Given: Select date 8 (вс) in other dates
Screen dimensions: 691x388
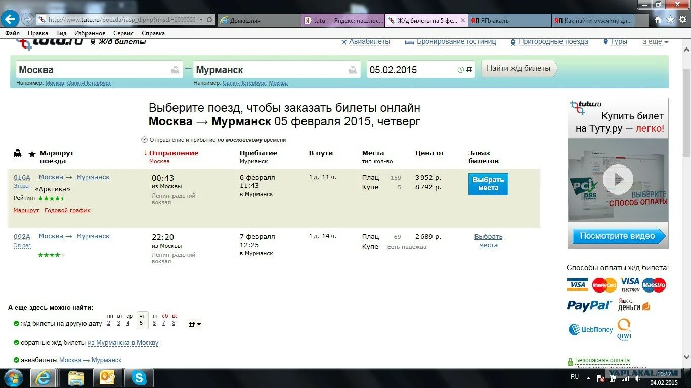Looking at the screenshot, I should tap(174, 323).
